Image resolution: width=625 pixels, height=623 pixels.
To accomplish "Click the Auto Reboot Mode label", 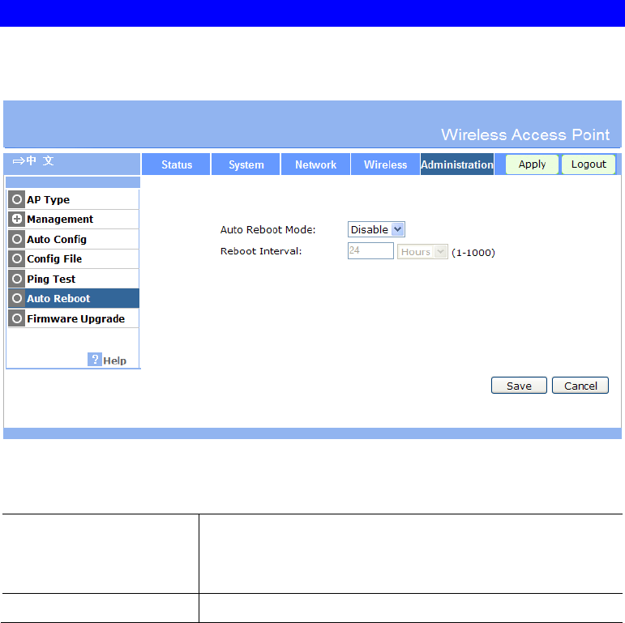I will (x=268, y=230).
